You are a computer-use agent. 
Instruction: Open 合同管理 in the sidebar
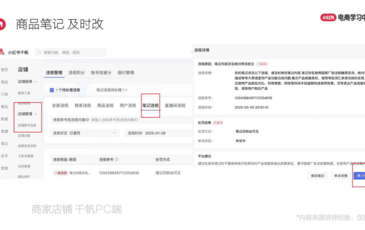[x=24, y=166]
